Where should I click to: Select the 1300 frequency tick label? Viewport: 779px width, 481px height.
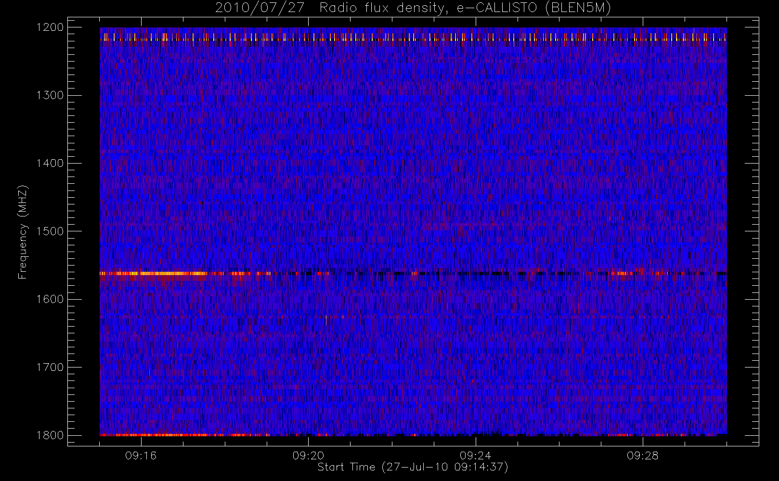pyautogui.click(x=51, y=95)
